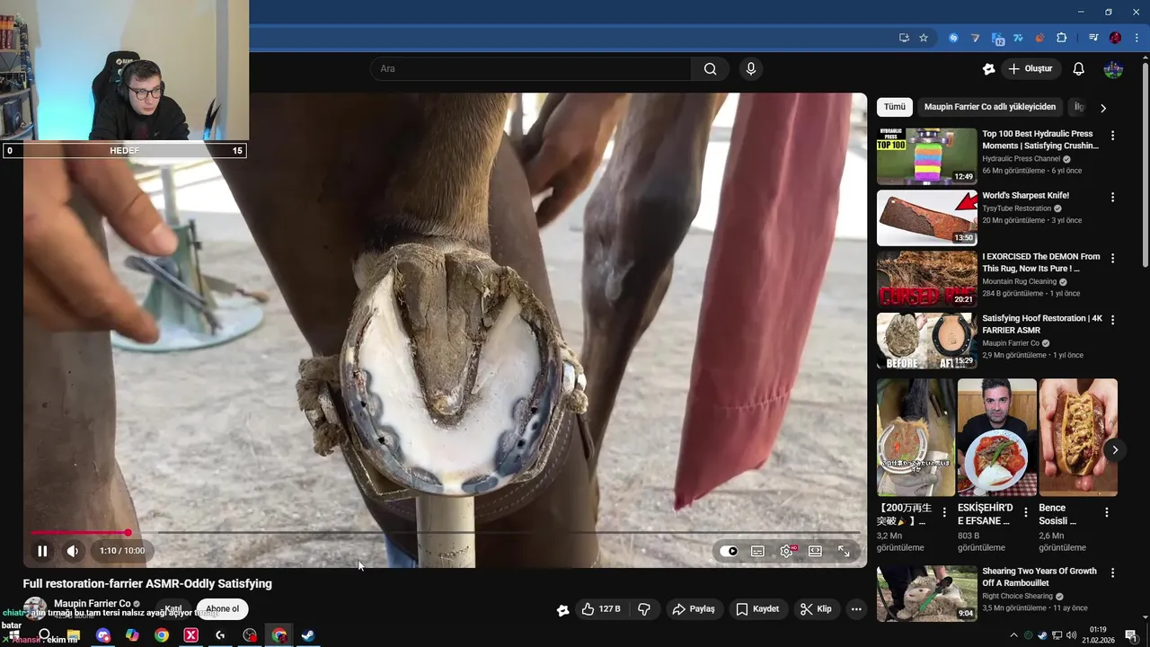
Task: Select Maupin Farrier Co adlı yükleyiciden chip
Action: pyautogui.click(x=990, y=107)
